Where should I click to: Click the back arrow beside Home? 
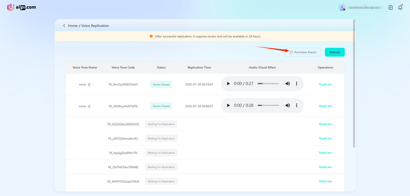click(64, 26)
